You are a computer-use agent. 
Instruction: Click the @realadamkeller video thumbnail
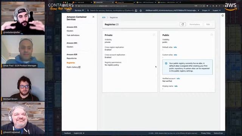pos(23,18)
